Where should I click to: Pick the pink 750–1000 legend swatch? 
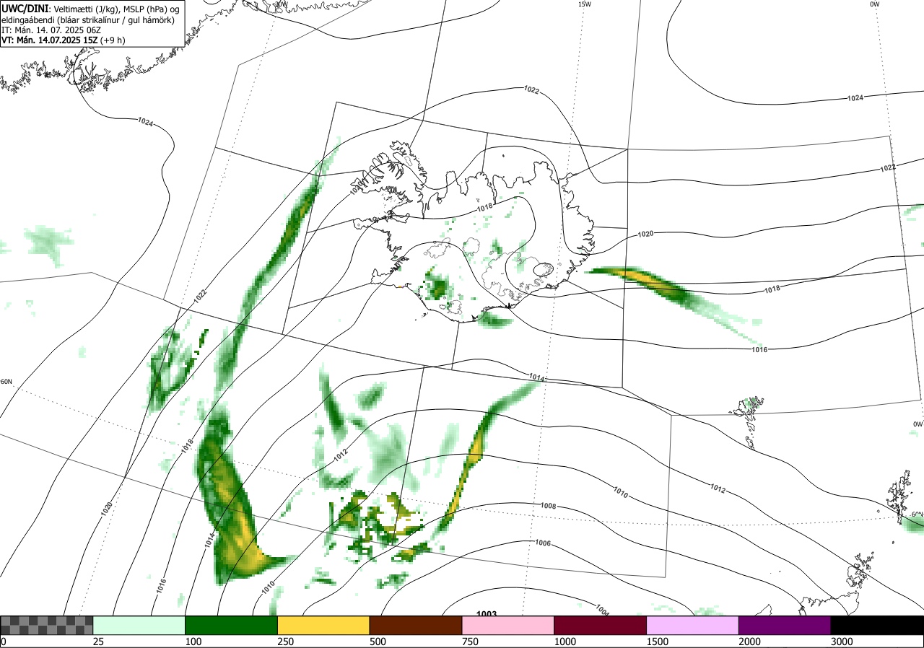pyautogui.click(x=508, y=625)
